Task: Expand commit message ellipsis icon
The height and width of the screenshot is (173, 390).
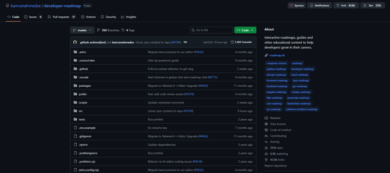Action: (x=185, y=42)
